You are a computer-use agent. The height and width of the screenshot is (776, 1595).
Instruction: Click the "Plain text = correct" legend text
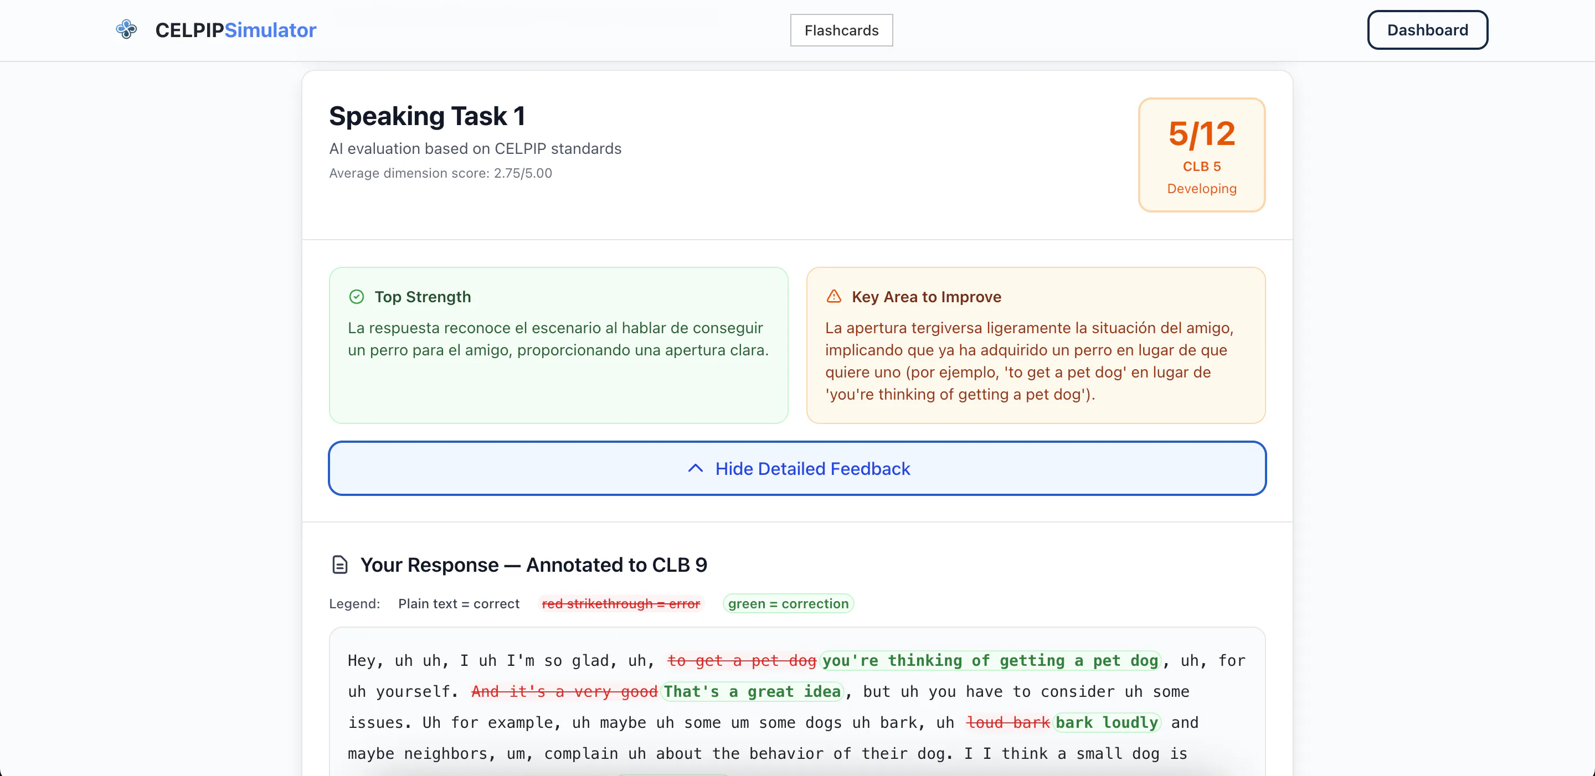(x=459, y=603)
